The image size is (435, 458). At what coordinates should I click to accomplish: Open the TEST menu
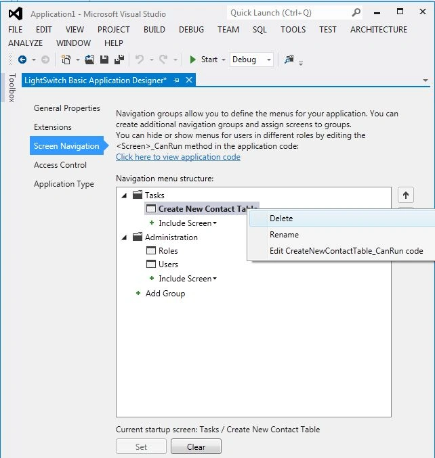pyautogui.click(x=328, y=30)
